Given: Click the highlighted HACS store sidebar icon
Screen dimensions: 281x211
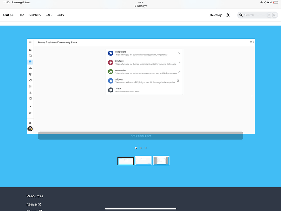Looking at the screenshot, I should tap(30, 62).
